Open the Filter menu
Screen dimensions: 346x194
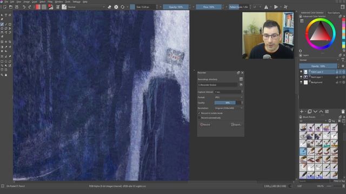point(50,2)
